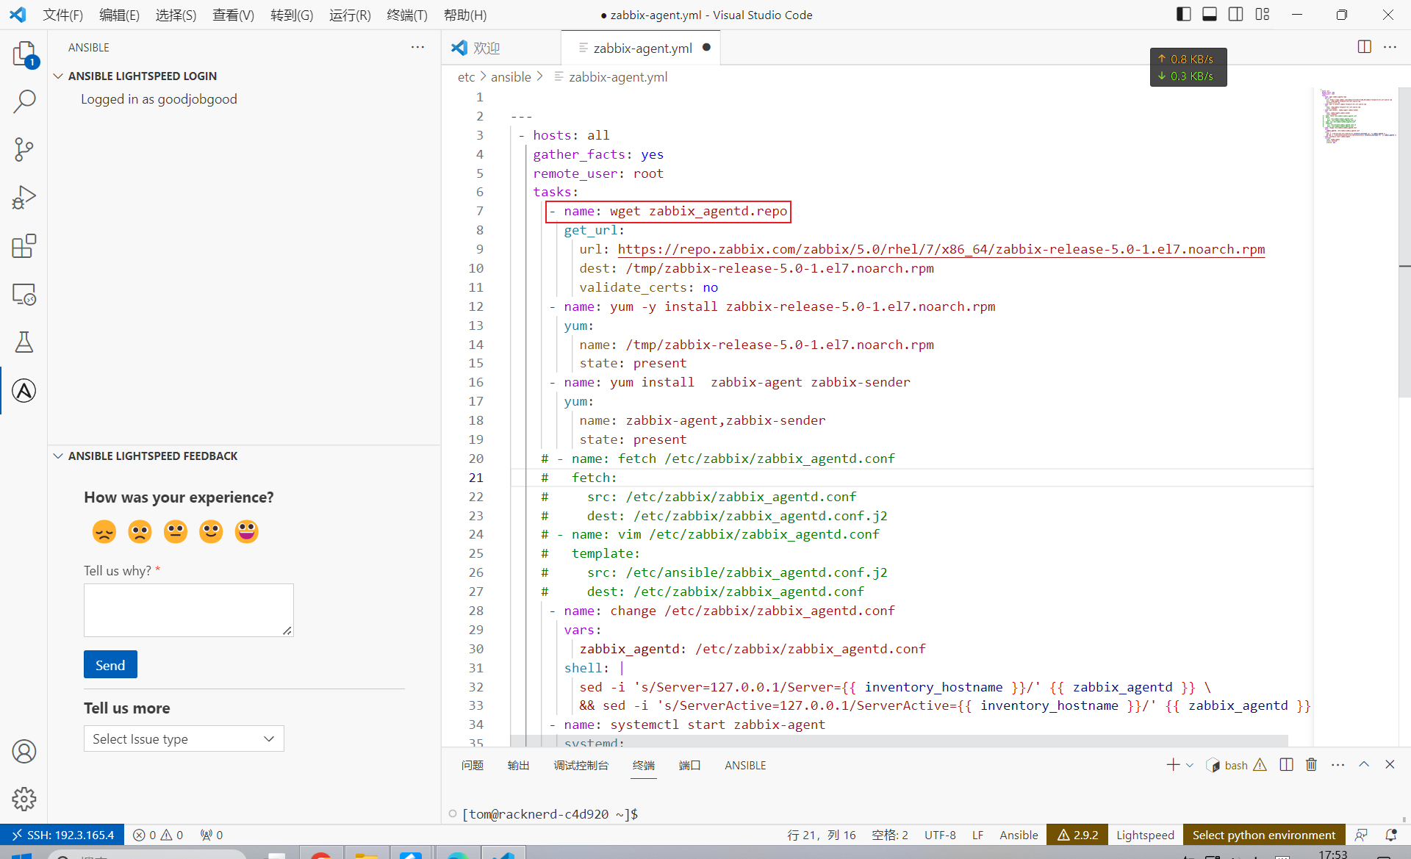Screen dimensions: 1411x859
Task: Open the terminal launch profile dropdown arrow
Action: [x=1190, y=765]
